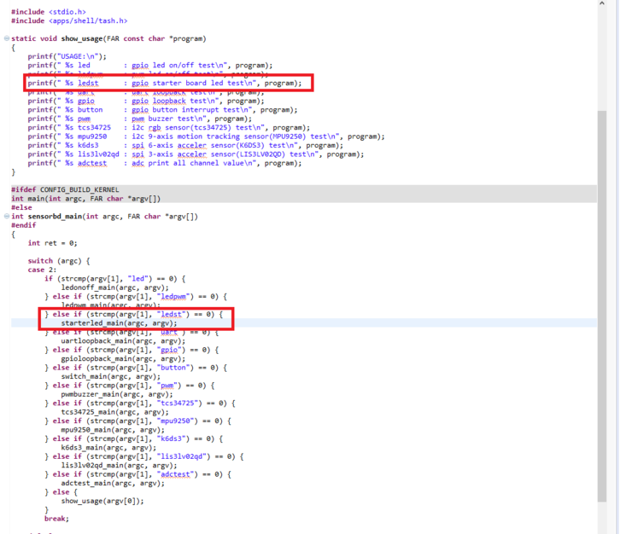Screen dimensions: 632x534
Task: Click the 'gpio starter board led test' printf line
Action: click(x=165, y=83)
